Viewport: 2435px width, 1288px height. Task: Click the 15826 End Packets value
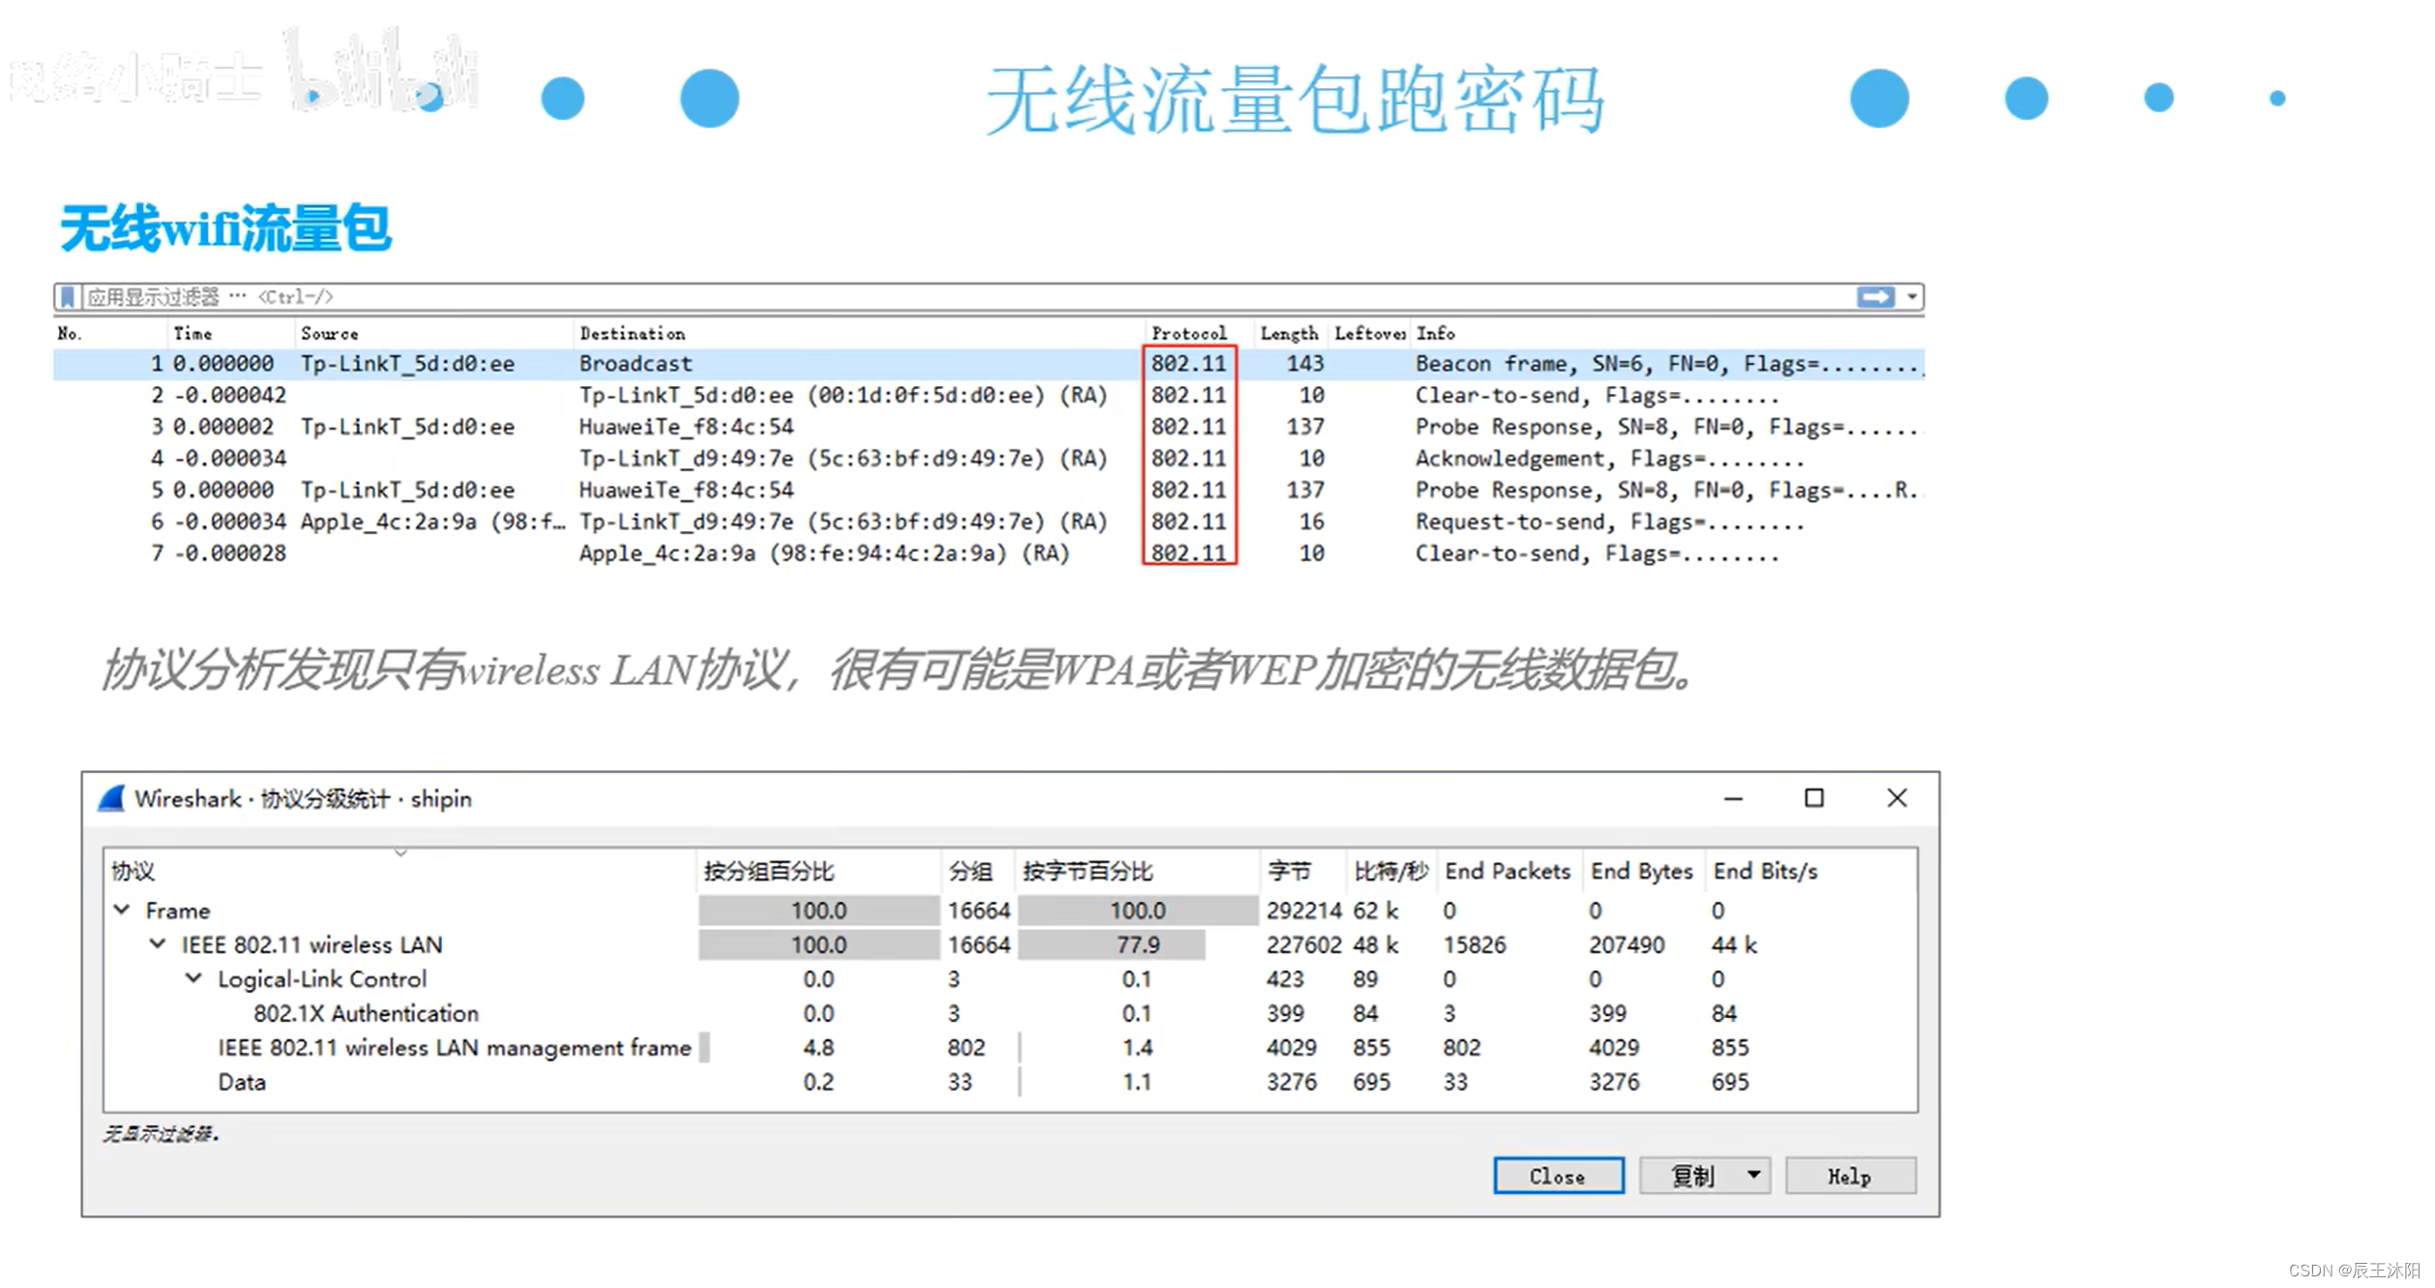(x=1476, y=945)
